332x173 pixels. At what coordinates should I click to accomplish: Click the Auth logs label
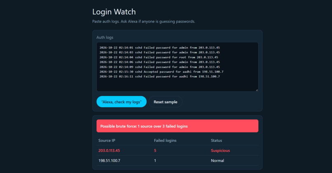[x=105, y=37]
